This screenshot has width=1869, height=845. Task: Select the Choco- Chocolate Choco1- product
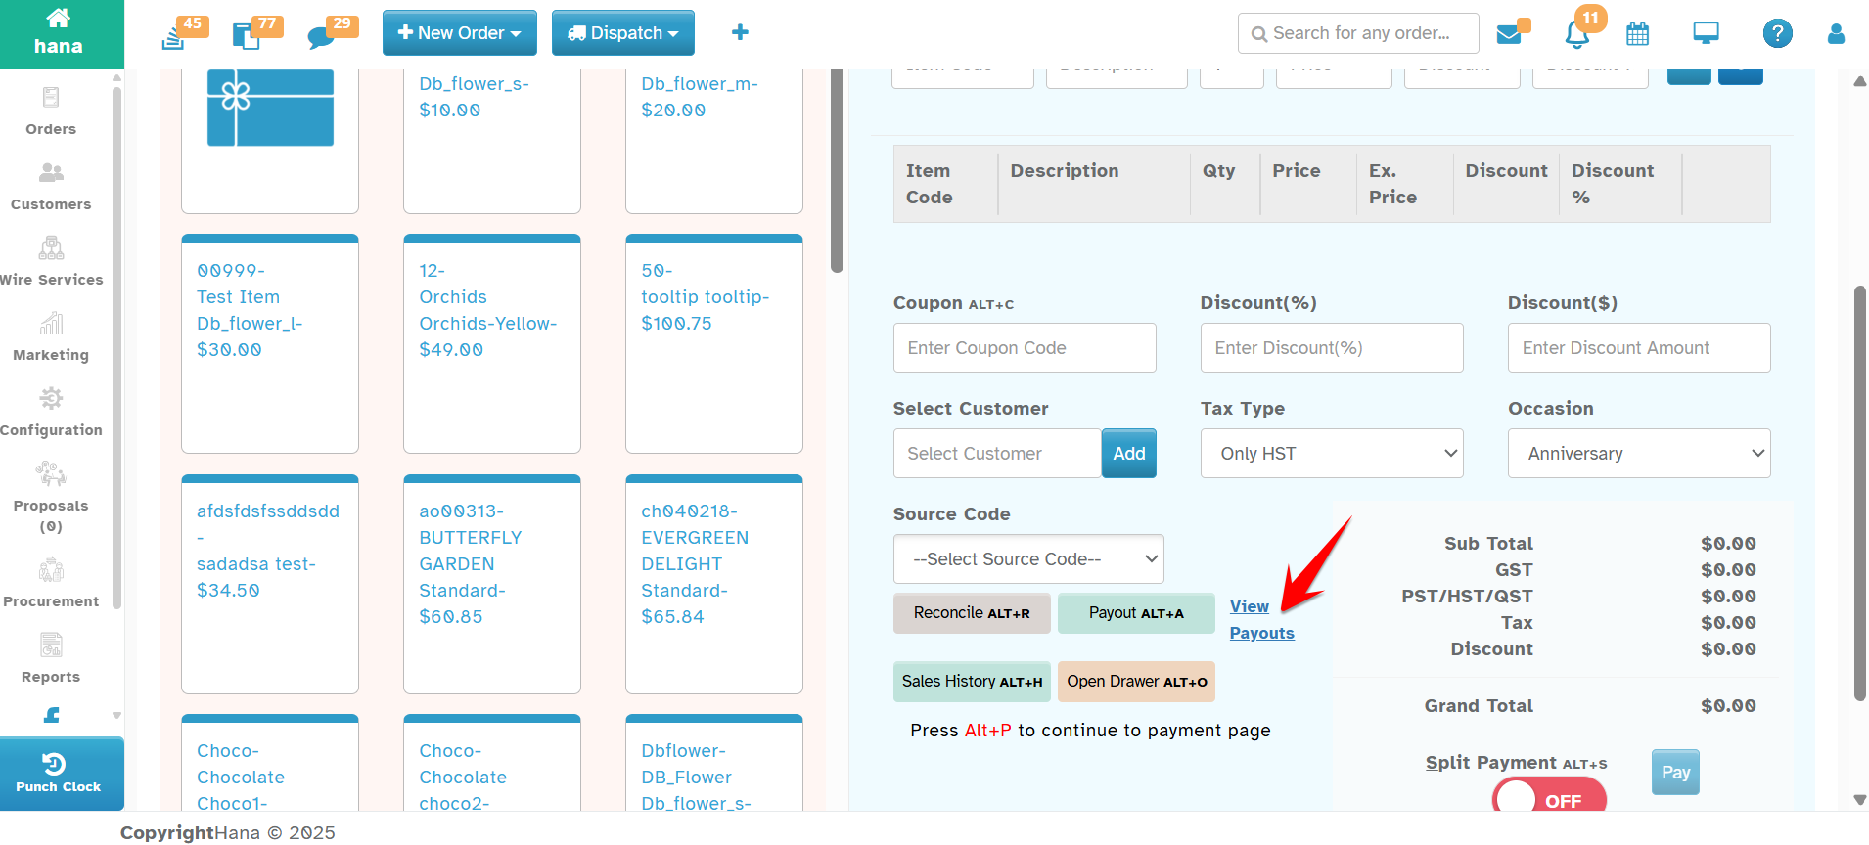[x=270, y=763]
